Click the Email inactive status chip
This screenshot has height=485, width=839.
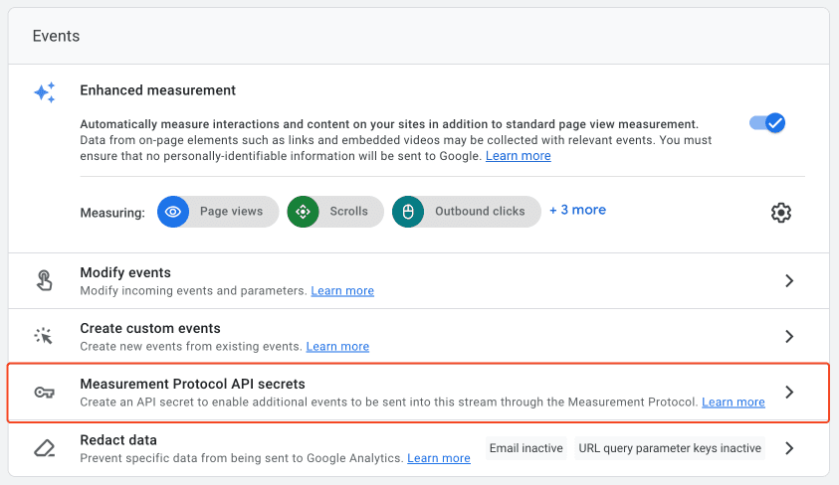525,448
